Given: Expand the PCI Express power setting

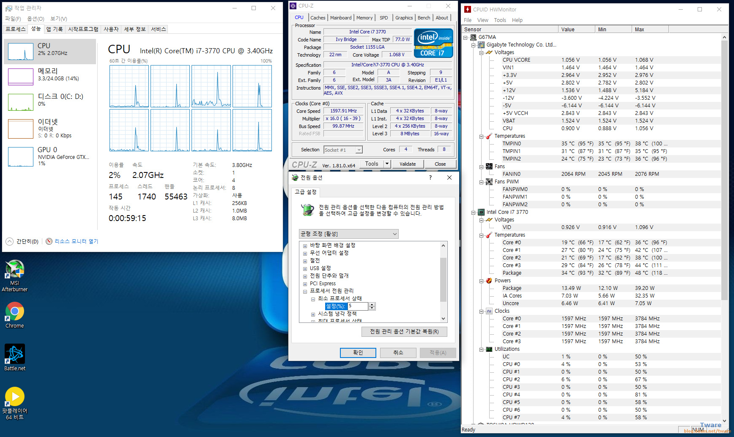Looking at the screenshot, I should [305, 284].
